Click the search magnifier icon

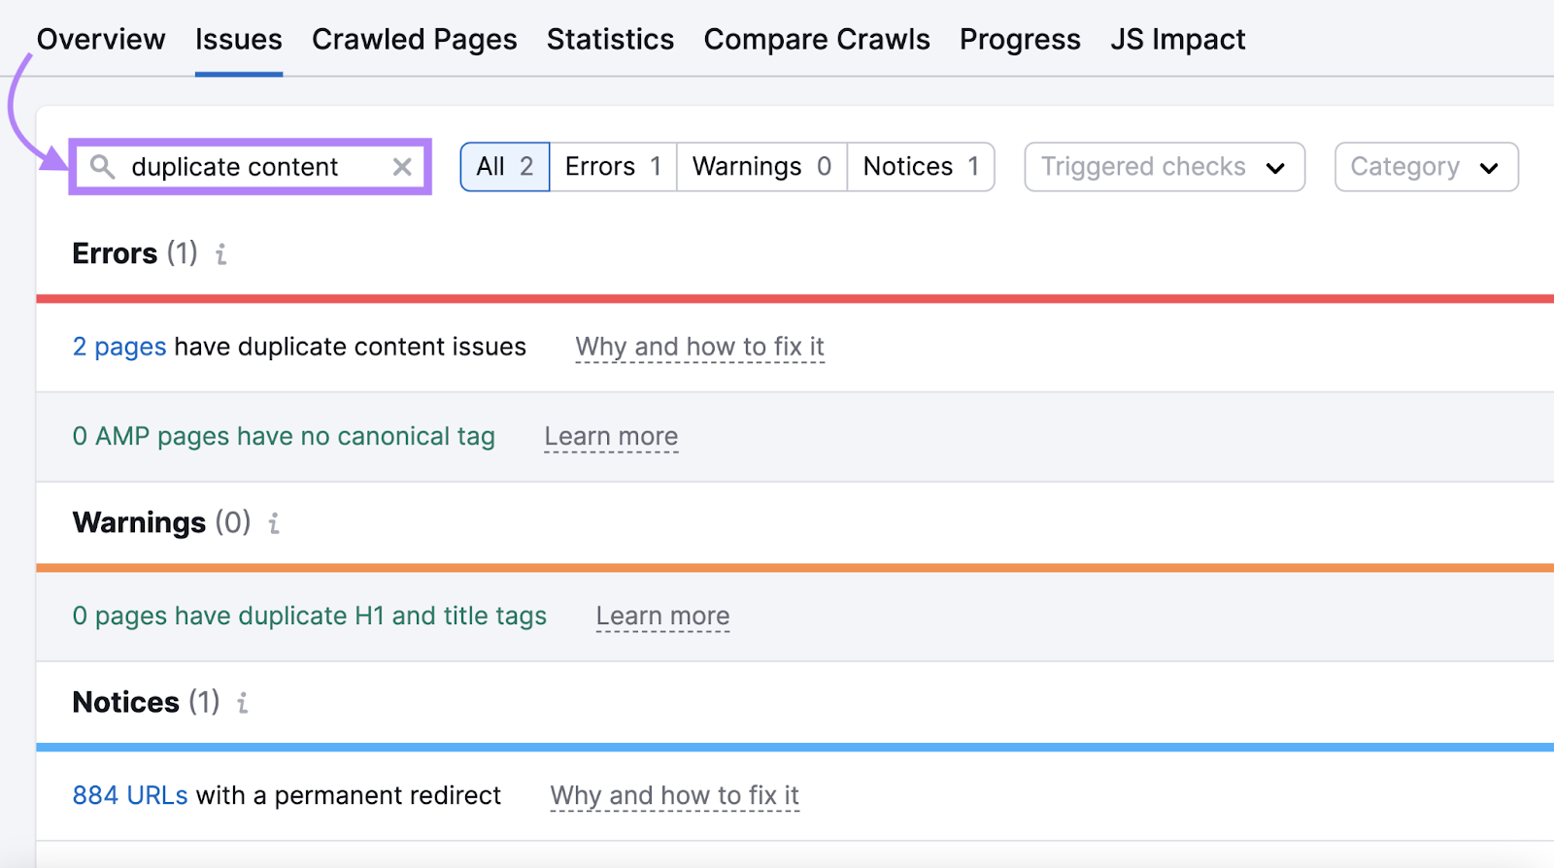click(x=103, y=166)
